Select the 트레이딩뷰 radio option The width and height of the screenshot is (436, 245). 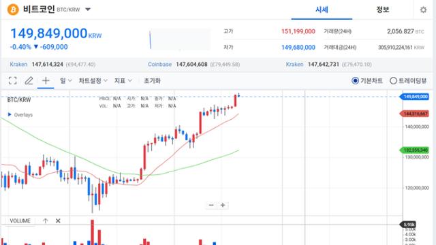click(x=408, y=80)
